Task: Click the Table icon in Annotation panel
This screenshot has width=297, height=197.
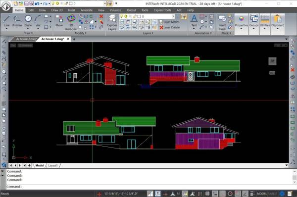Action: pyautogui.click(x=211, y=16)
